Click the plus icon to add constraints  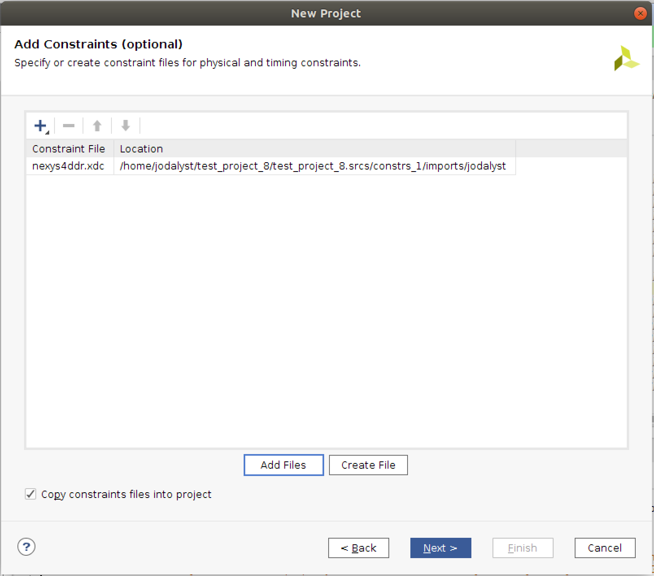tap(41, 126)
